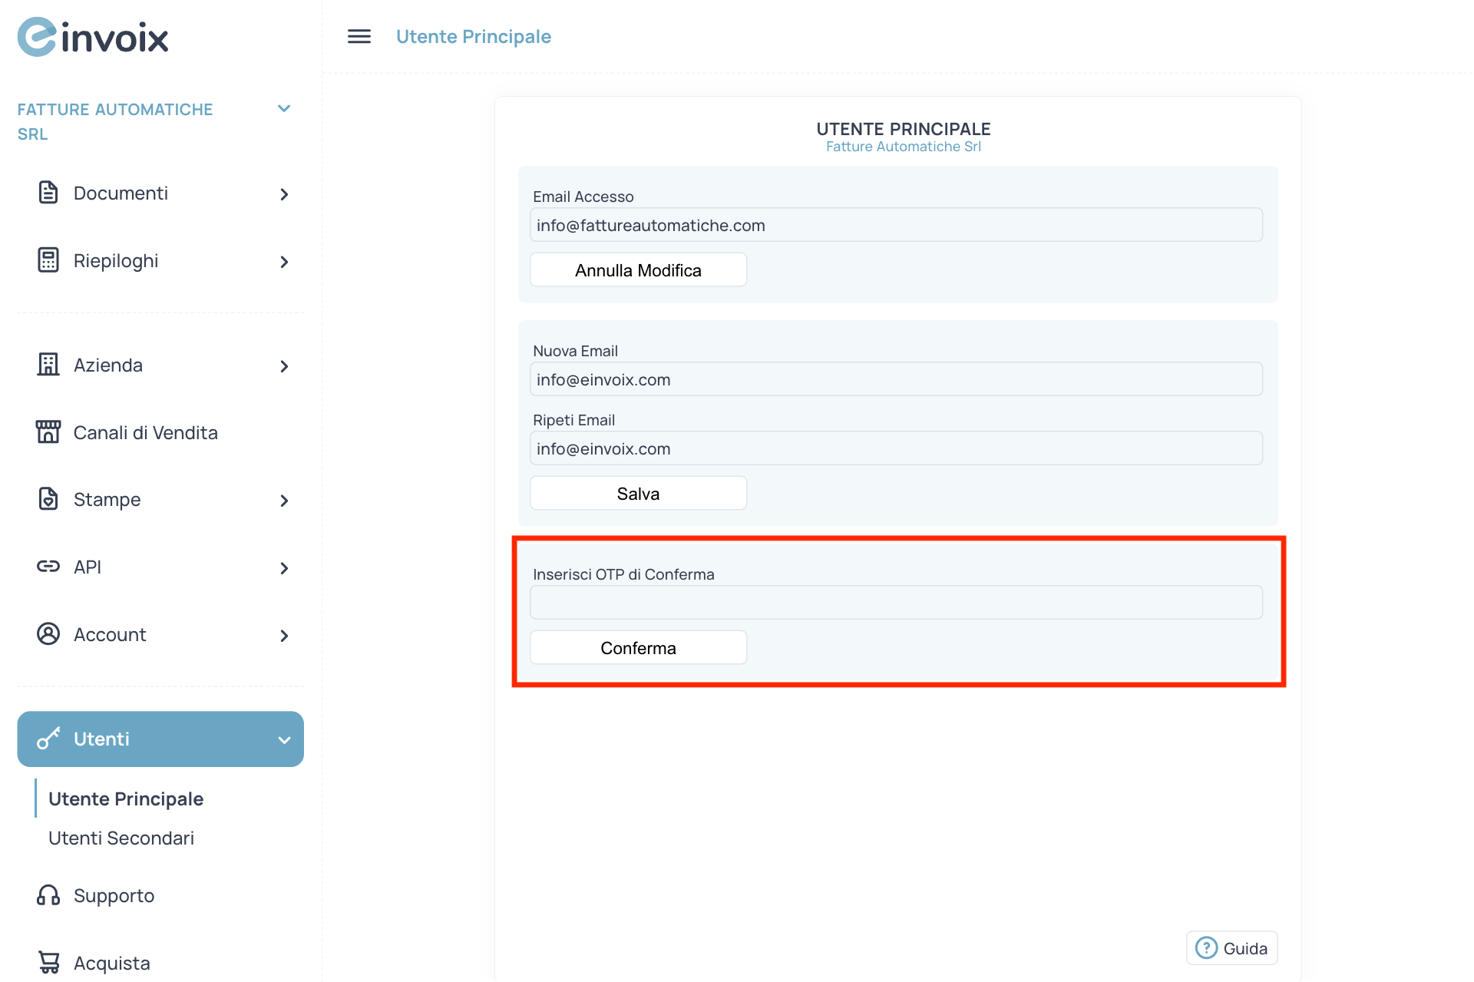Select the Stampe print icon

[48, 499]
